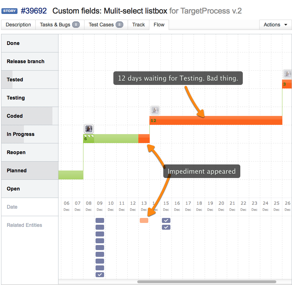Click the STORY badge next to #39692
The width and height of the screenshot is (292, 285).
click(9, 11)
